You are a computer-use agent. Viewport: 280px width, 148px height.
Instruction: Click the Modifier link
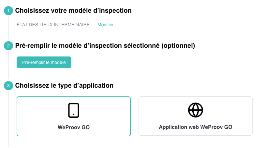click(106, 25)
